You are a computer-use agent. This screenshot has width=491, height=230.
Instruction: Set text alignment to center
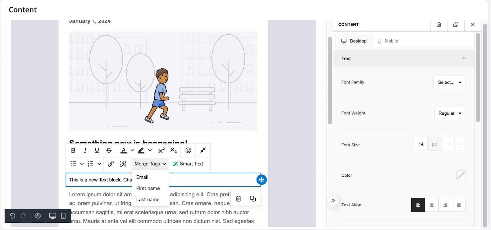[431, 205]
